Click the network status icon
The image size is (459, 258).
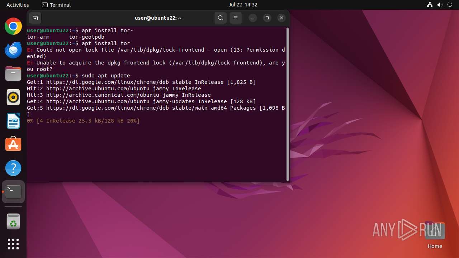pos(430,5)
